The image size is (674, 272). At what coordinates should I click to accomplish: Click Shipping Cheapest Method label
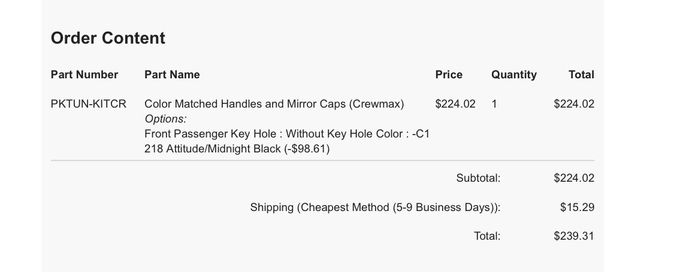pos(375,207)
